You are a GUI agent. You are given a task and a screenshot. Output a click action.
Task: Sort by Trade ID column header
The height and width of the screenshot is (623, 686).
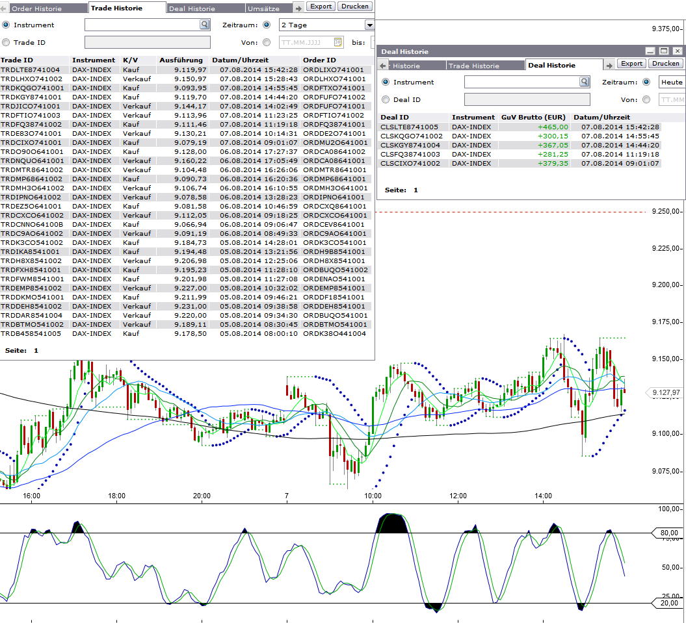click(x=17, y=60)
